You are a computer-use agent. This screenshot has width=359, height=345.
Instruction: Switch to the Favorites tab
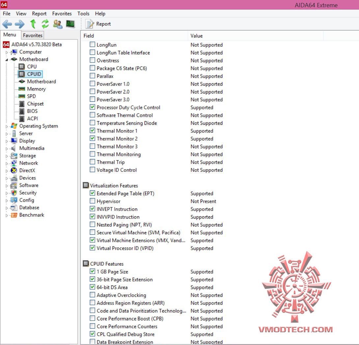(33, 36)
